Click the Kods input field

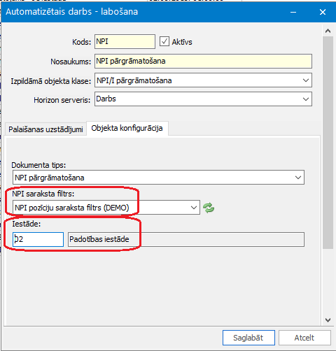pyautogui.click(x=125, y=42)
